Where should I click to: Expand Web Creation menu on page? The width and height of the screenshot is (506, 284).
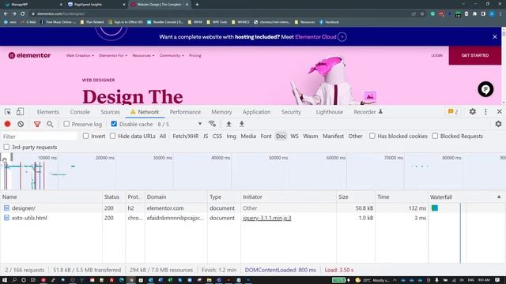pyautogui.click(x=80, y=55)
